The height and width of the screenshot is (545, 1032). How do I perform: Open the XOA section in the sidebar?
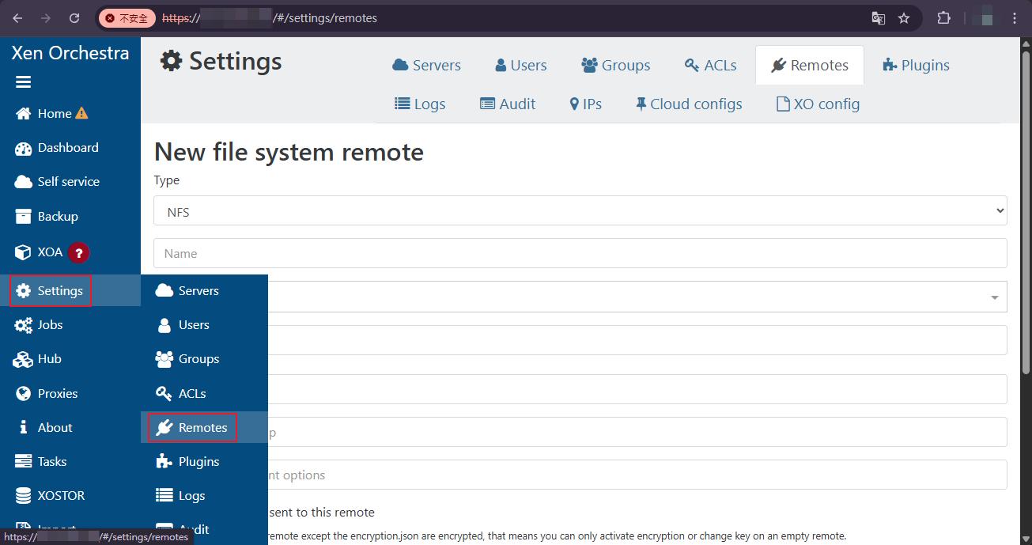(x=40, y=252)
